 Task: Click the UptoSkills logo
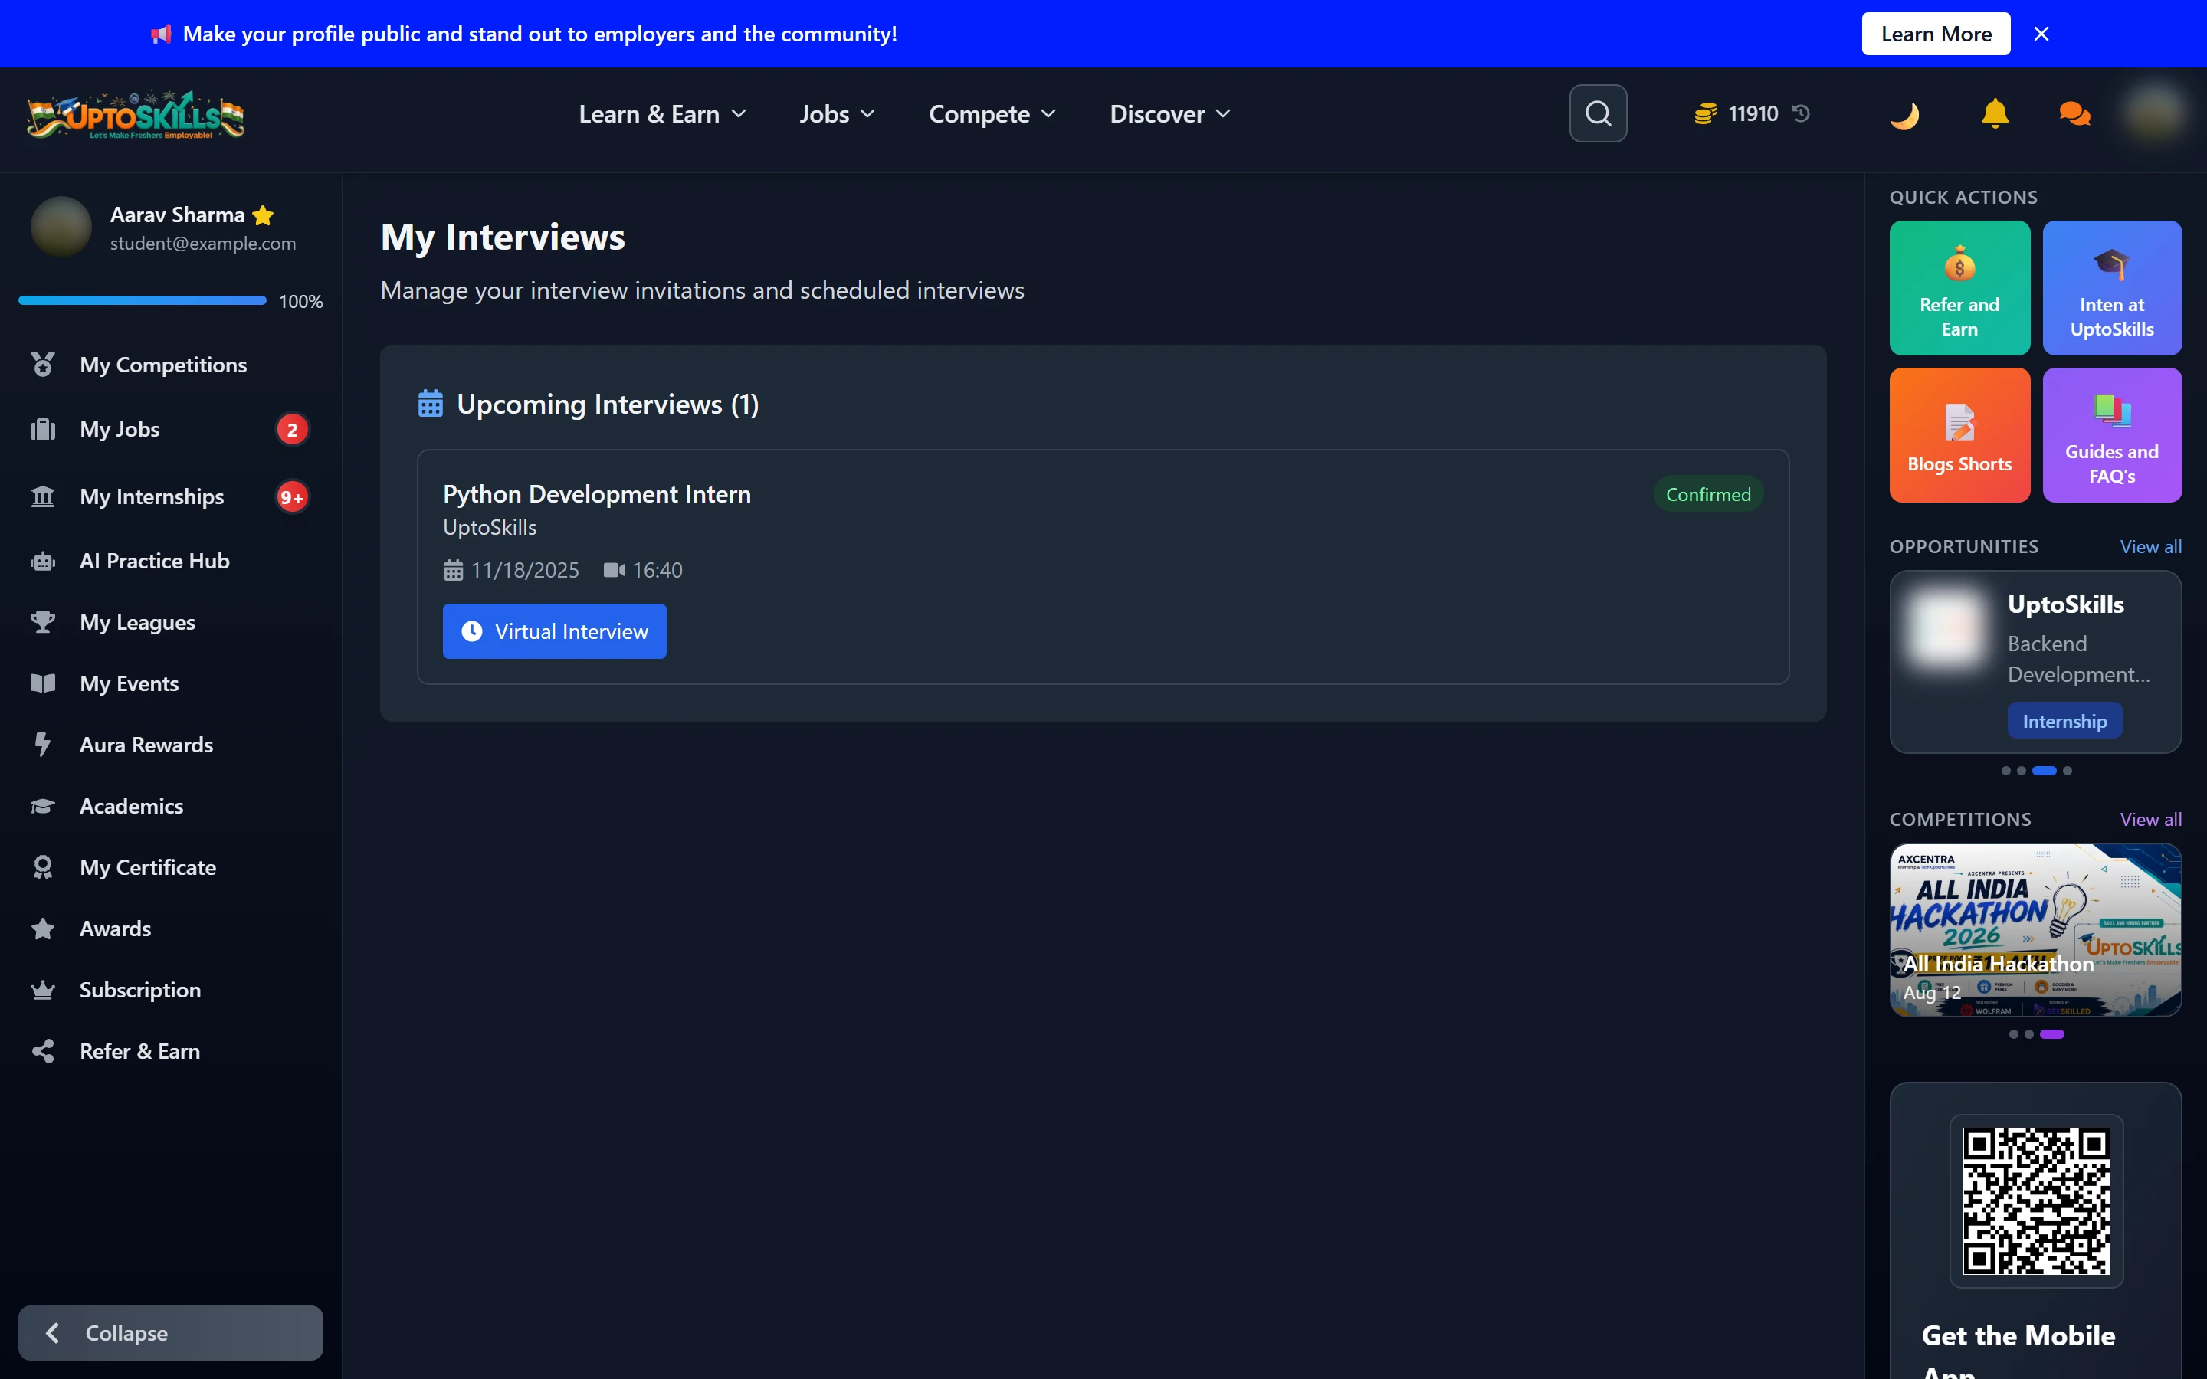click(x=136, y=115)
